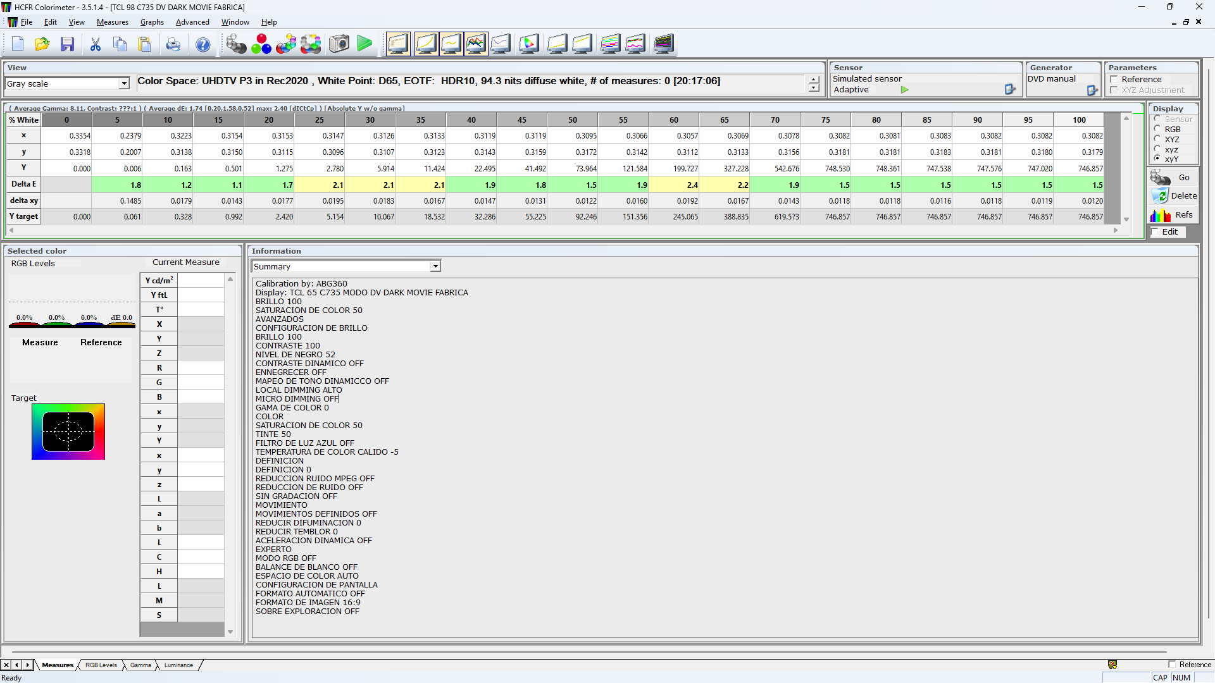The height and width of the screenshot is (683, 1215).
Task: Open a file with the folder icon
Action: tap(42, 44)
